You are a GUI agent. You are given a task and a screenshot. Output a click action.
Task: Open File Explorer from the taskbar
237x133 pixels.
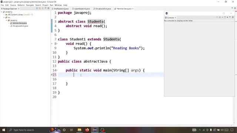tap(80, 130)
